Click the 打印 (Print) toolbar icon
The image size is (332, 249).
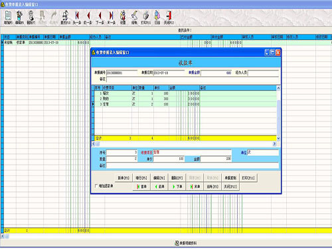tap(146, 17)
